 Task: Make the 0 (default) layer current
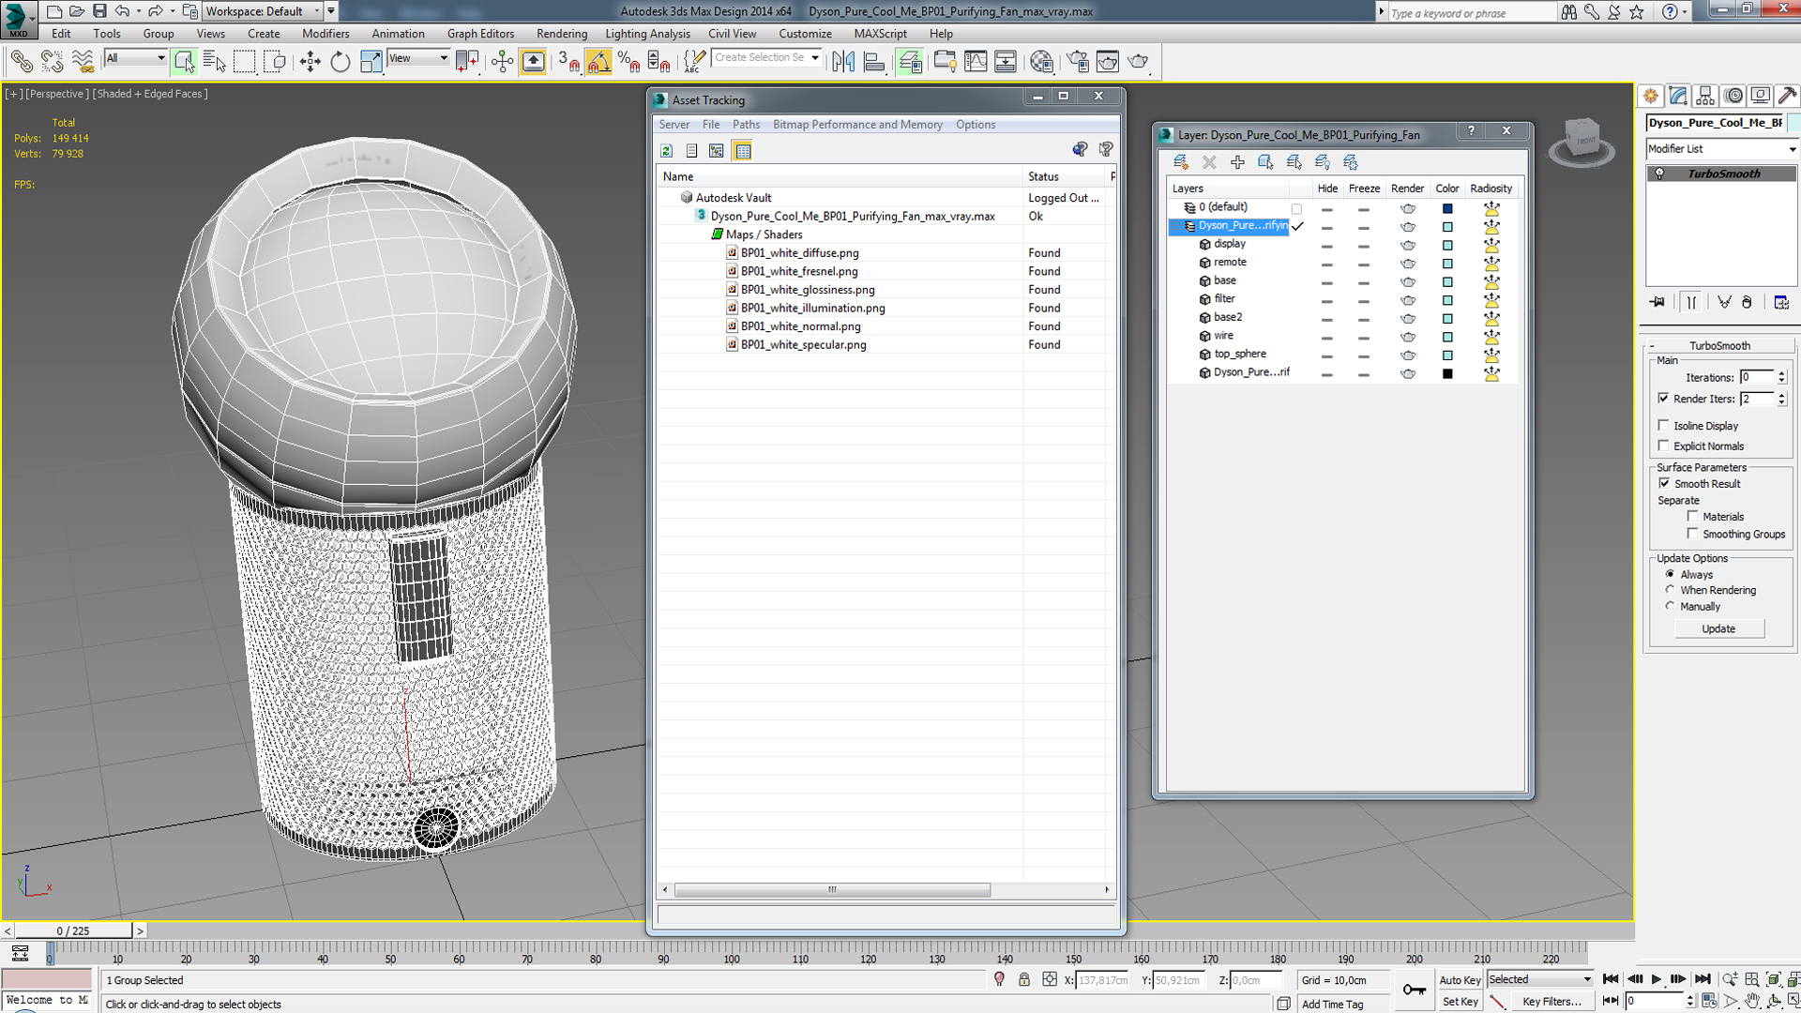pos(1296,208)
